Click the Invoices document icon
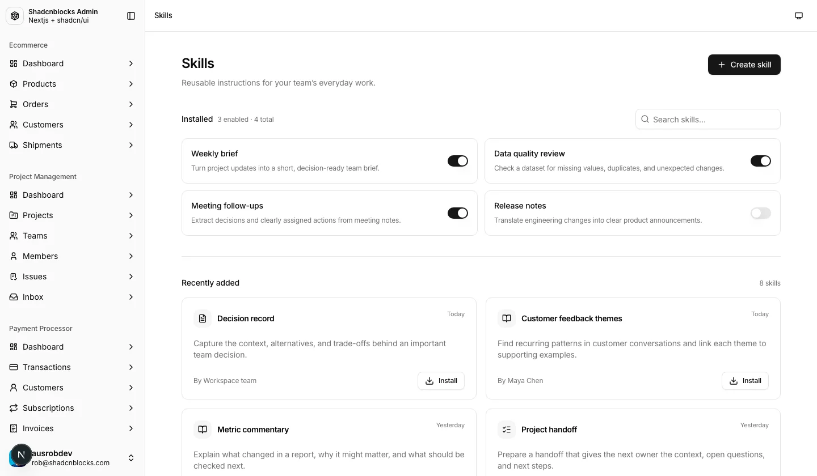817x476 pixels. pyautogui.click(x=14, y=428)
